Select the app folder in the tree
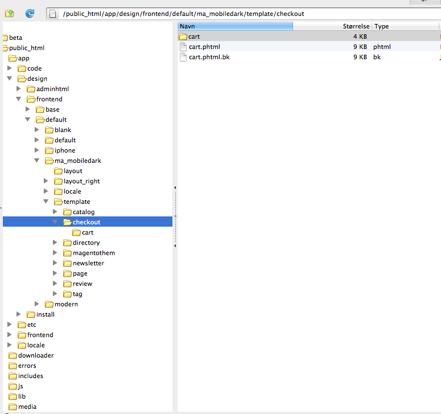The image size is (441, 414). (x=19, y=58)
